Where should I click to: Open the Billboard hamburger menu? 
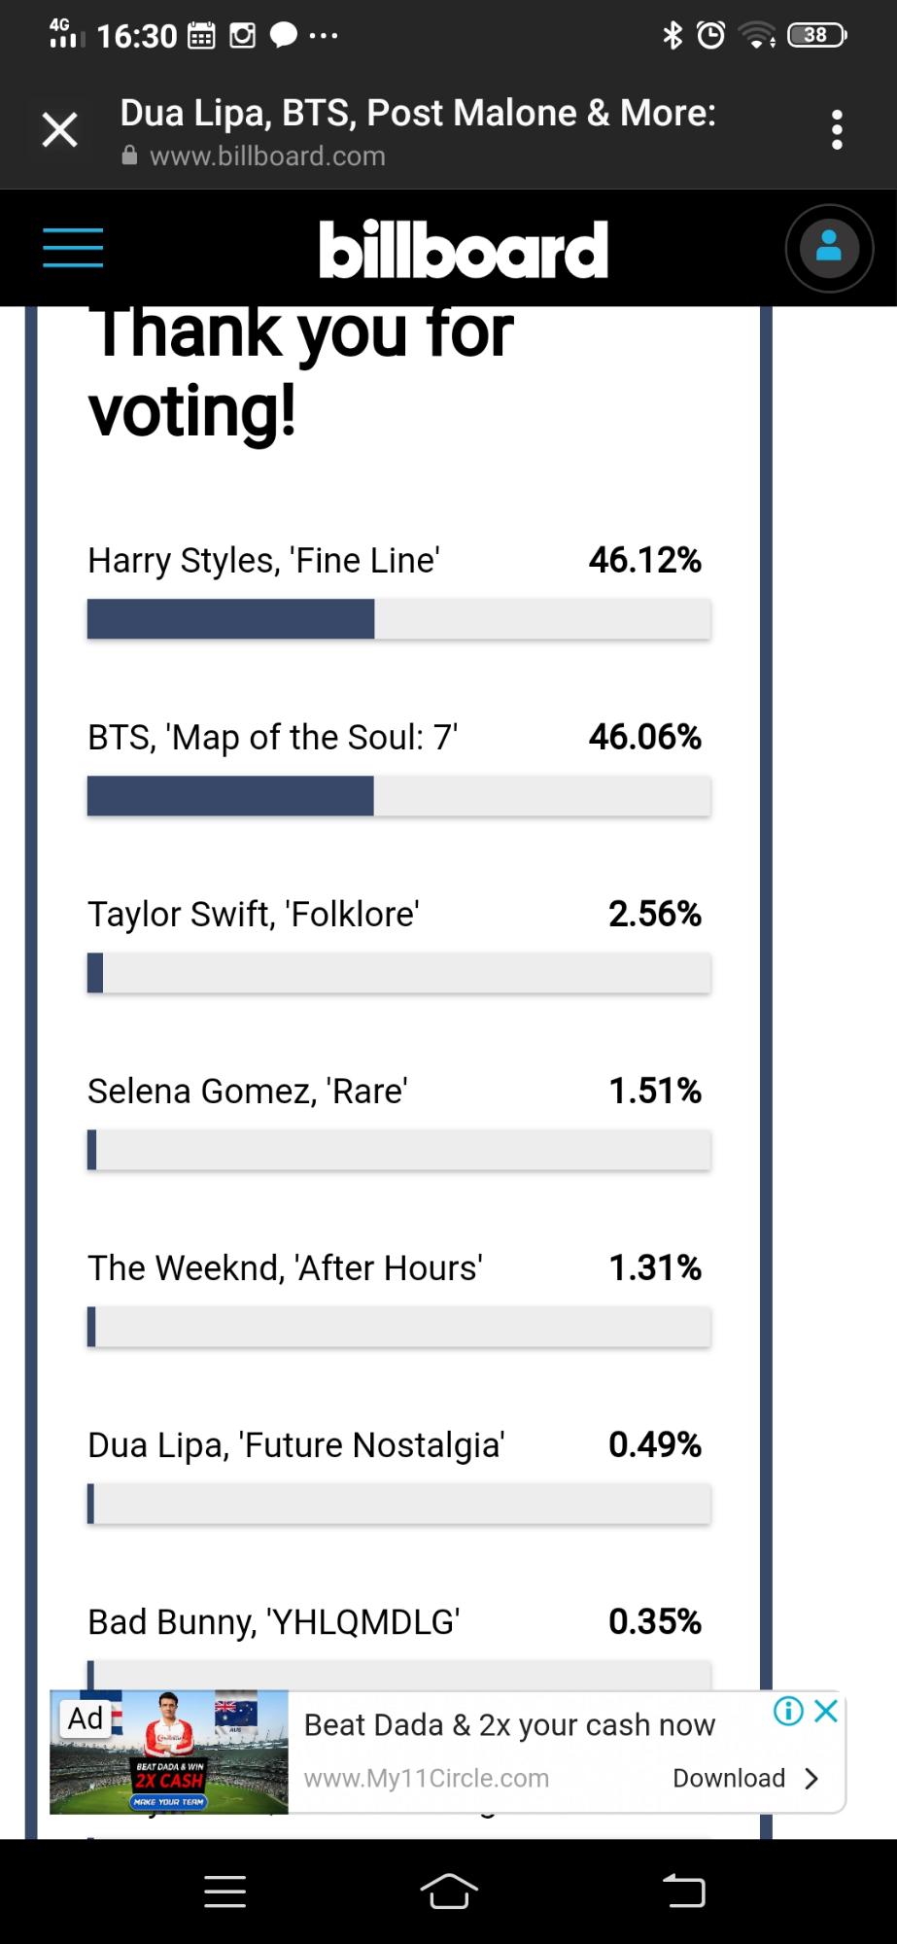click(x=73, y=248)
